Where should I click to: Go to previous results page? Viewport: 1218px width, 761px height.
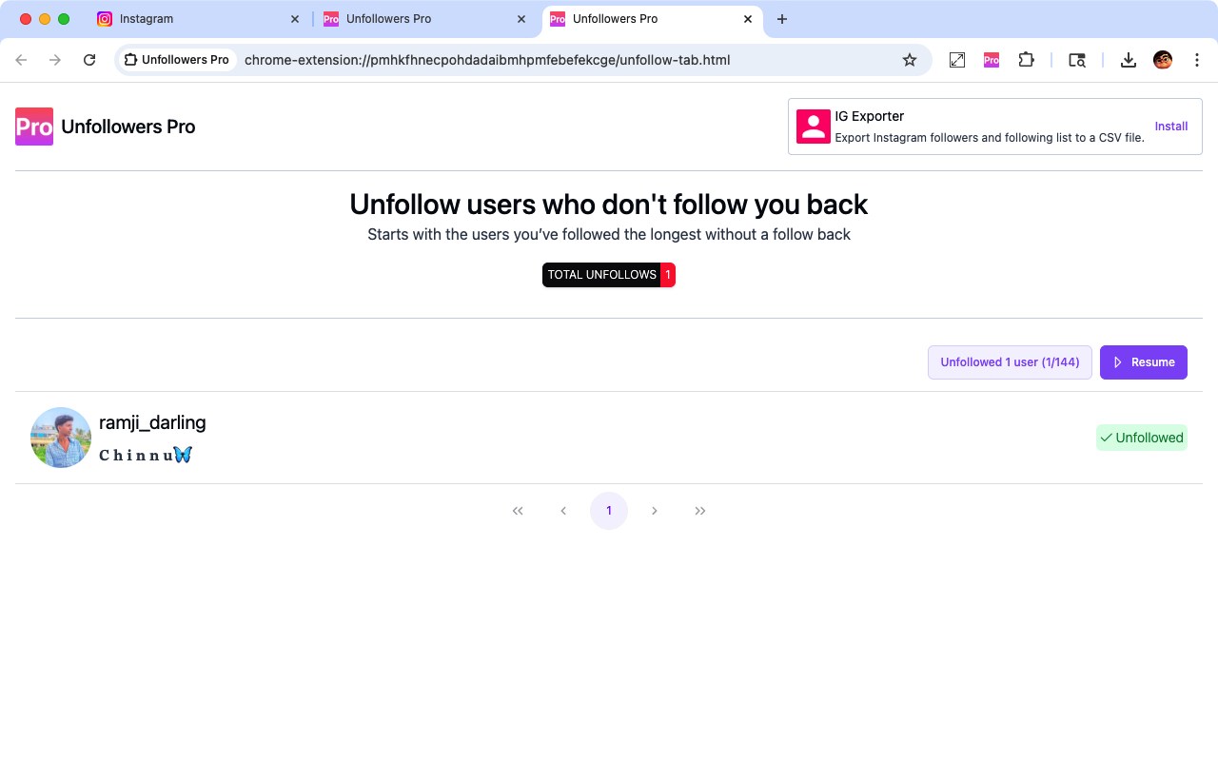coord(563,511)
